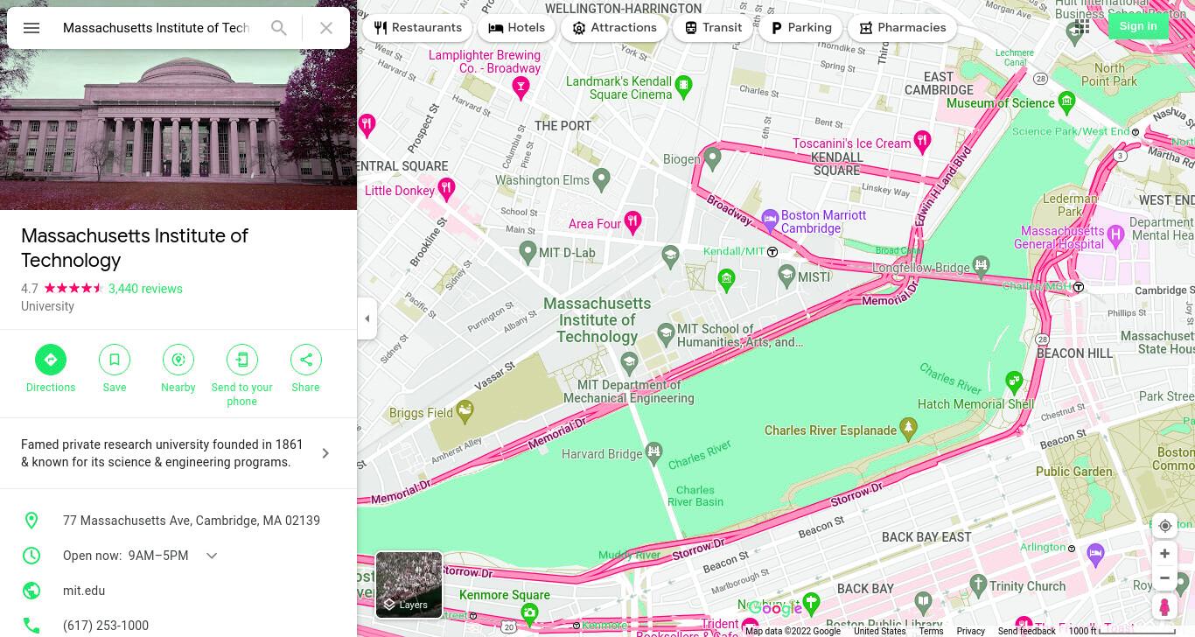Expand the opening hours dropdown arrow
This screenshot has width=1195, height=637.
212,556
